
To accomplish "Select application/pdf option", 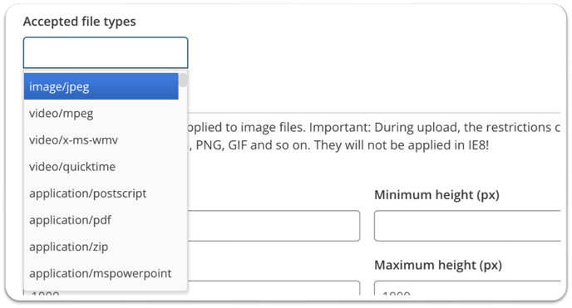I will pos(101,220).
